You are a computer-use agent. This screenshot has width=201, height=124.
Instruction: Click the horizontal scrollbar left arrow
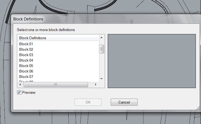(20, 84)
